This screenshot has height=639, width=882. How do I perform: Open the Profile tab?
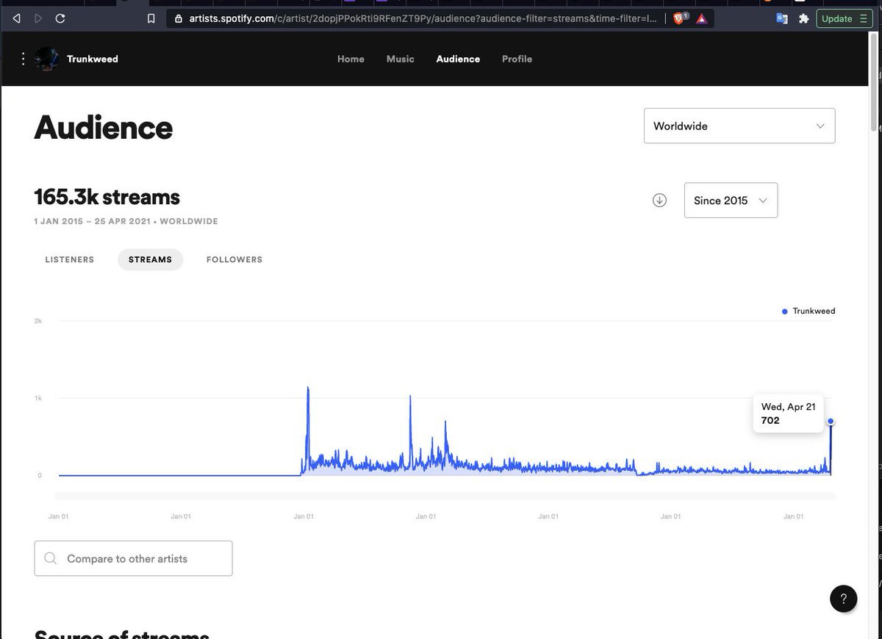tap(517, 59)
